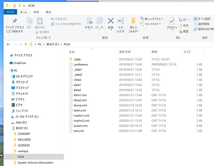Open the Customize Quick Access Toolbar dropdown
This screenshot has width=214, height=166.
click(x=24, y=6)
